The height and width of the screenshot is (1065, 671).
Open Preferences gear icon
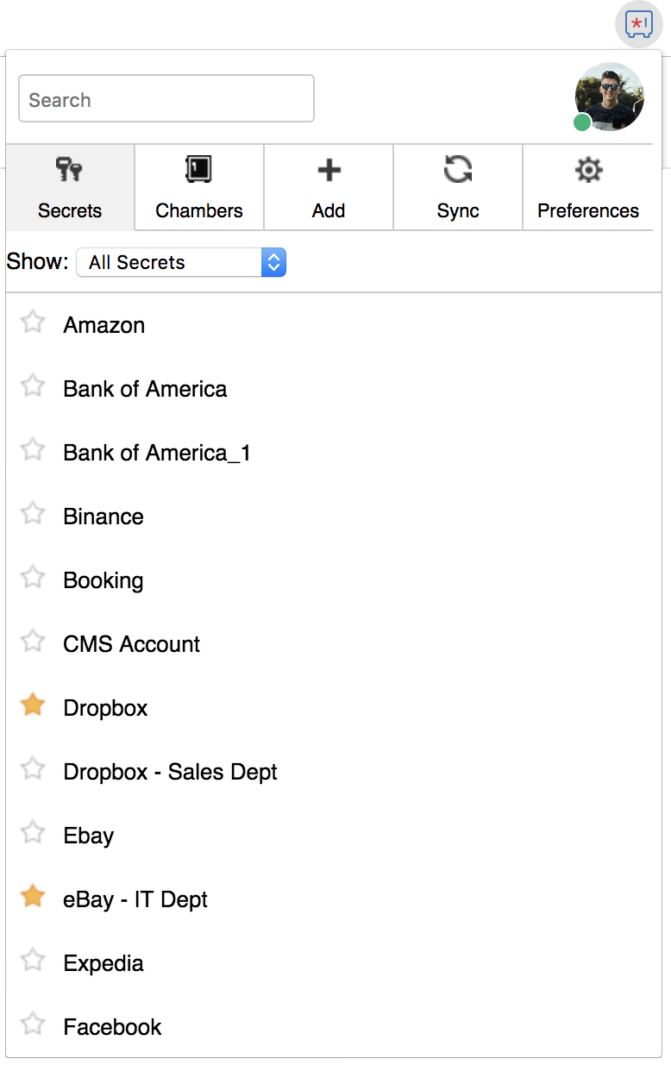click(588, 171)
